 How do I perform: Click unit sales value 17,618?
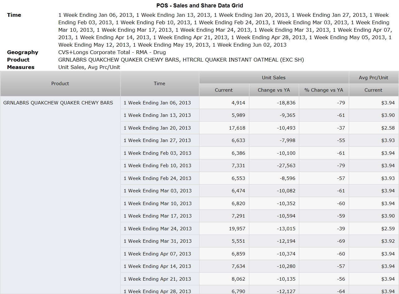(x=237, y=128)
